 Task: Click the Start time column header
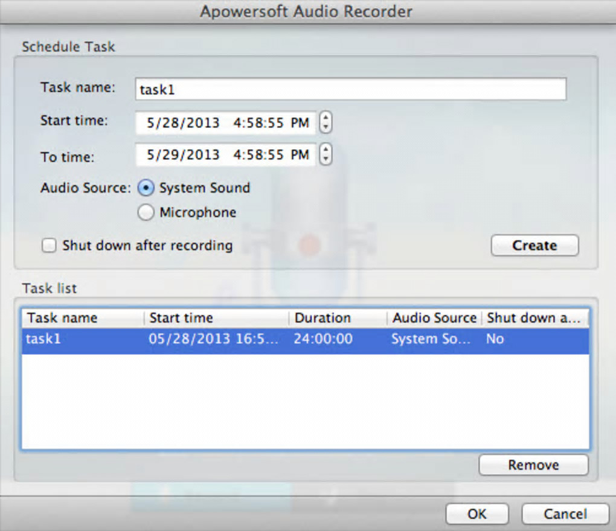click(x=216, y=318)
